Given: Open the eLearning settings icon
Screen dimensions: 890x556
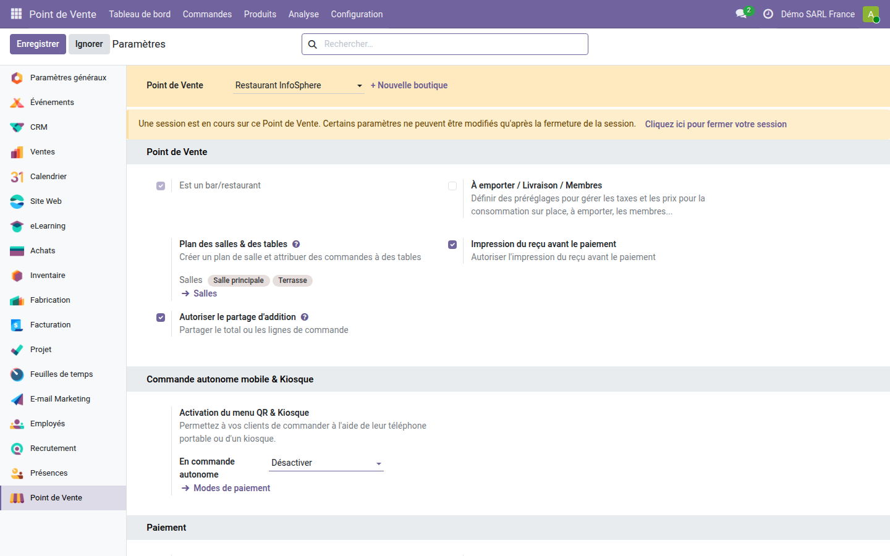Looking at the screenshot, I should pyautogui.click(x=17, y=226).
